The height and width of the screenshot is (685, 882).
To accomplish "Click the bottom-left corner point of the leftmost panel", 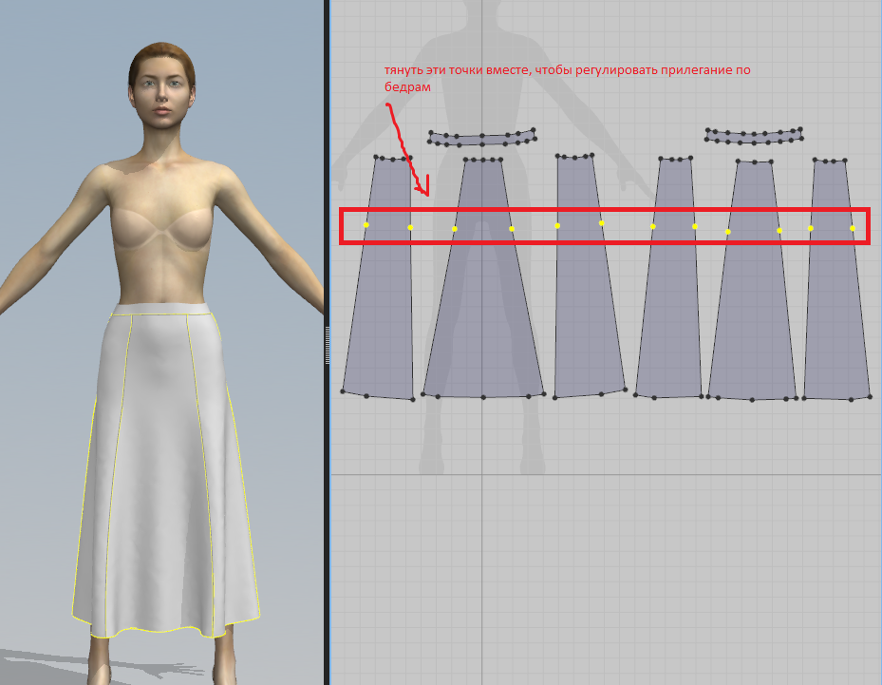I will click(x=343, y=391).
